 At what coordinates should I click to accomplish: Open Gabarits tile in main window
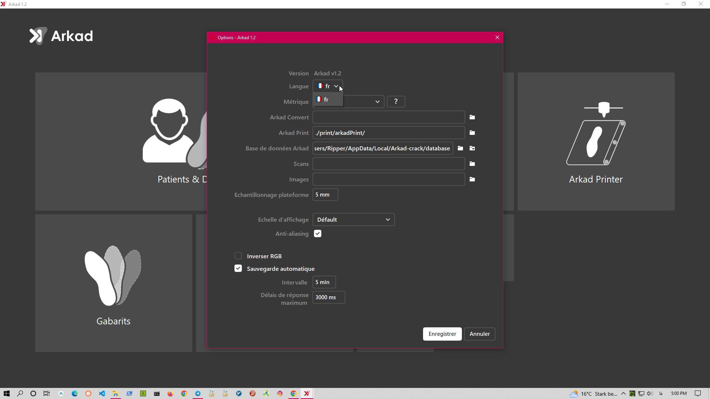click(x=114, y=283)
